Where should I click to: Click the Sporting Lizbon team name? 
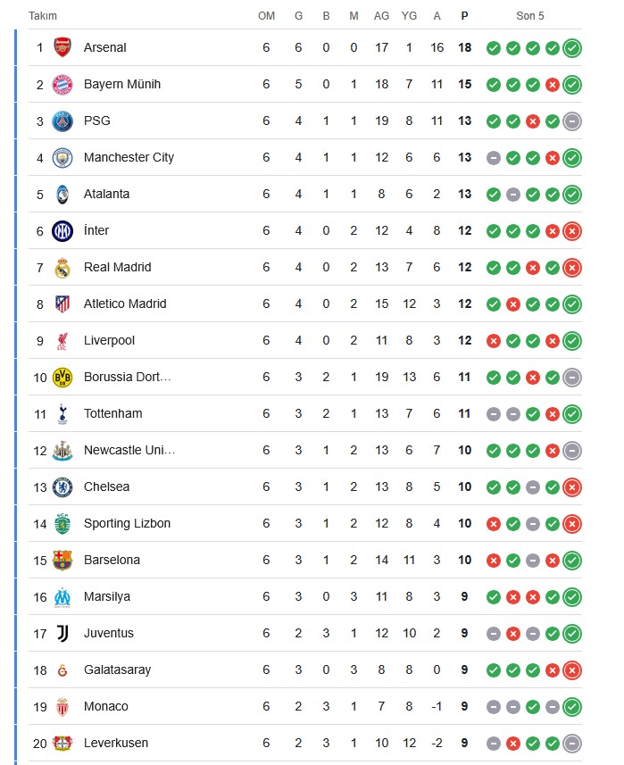pos(127,523)
